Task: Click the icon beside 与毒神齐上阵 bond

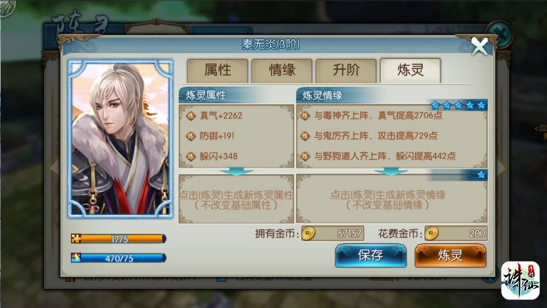Action: tap(305, 116)
